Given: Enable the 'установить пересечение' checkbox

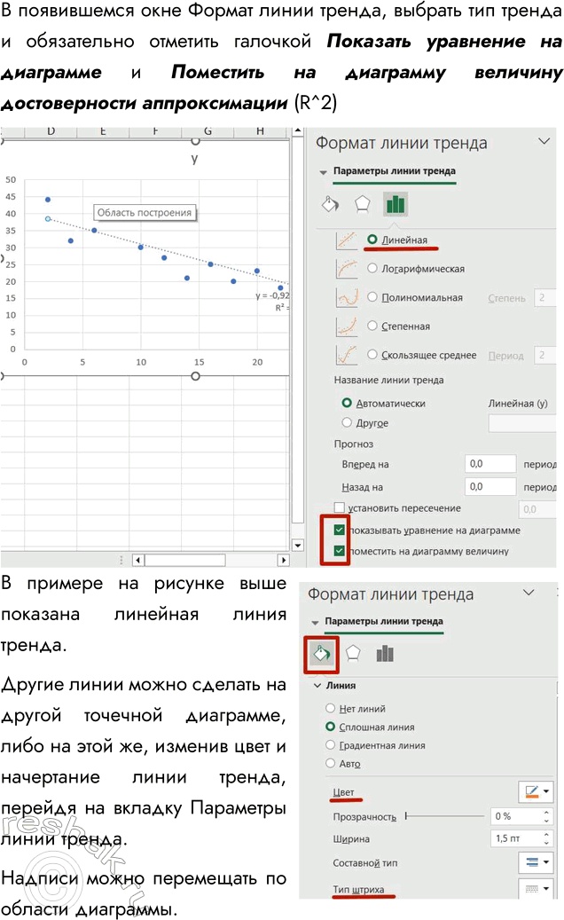Looking at the screenshot, I should pyautogui.click(x=340, y=508).
